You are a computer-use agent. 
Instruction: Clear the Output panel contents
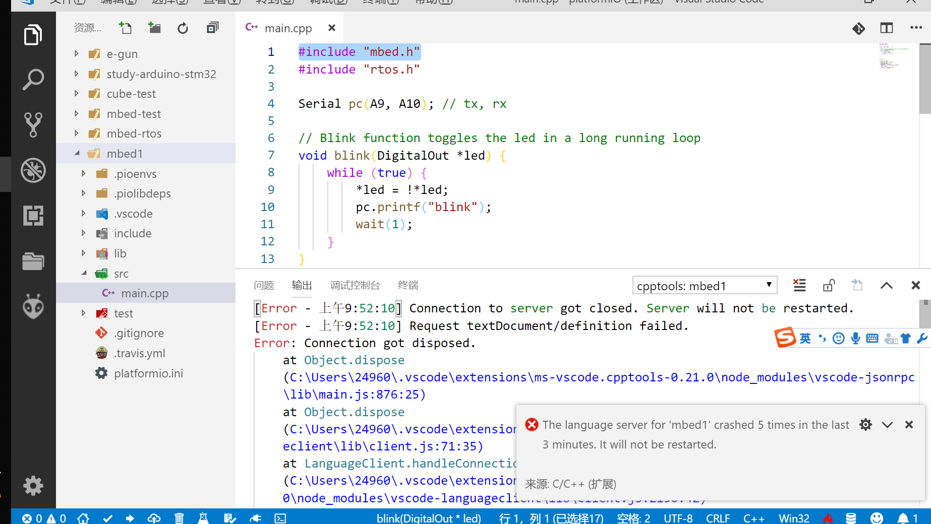[799, 285]
